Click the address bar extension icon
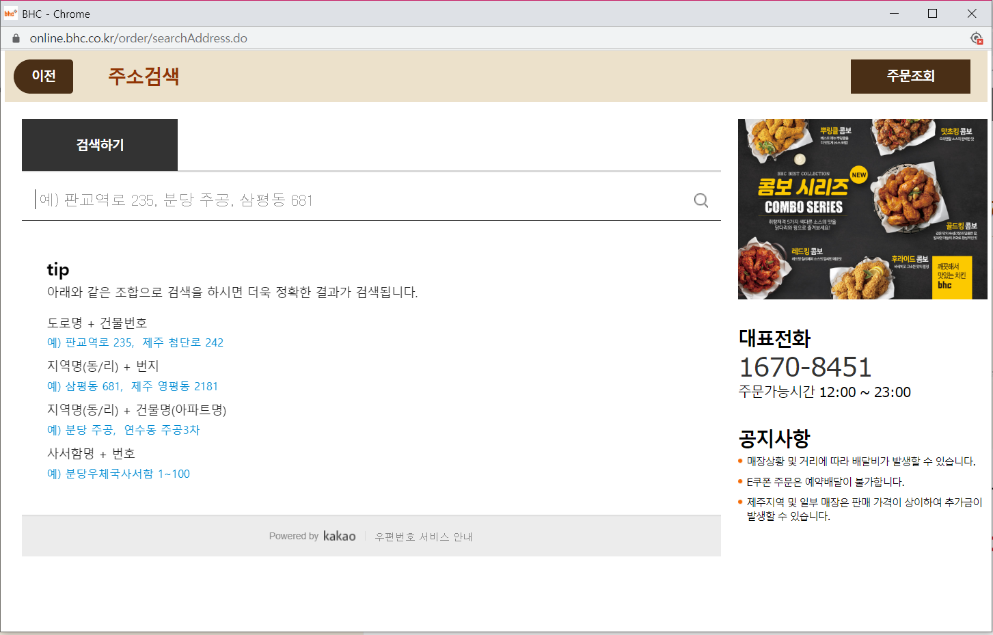 [977, 38]
